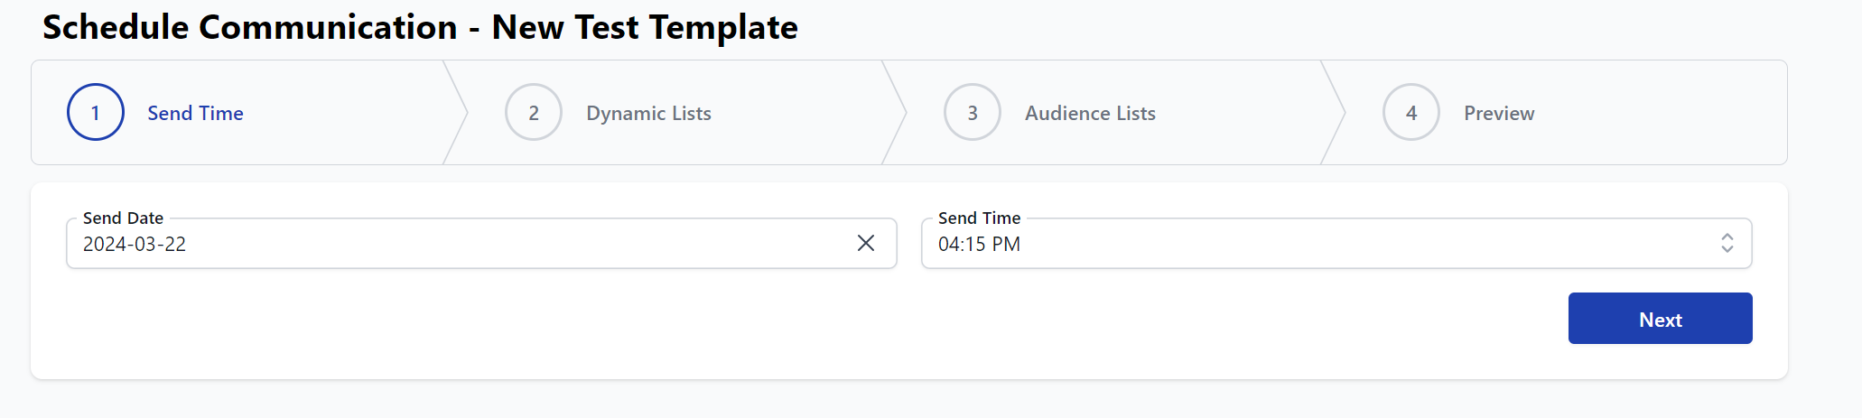Screen dimensions: 1862x418
Task: Click the arrow divider after the Send Time step
Action: (x=456, y=113)
